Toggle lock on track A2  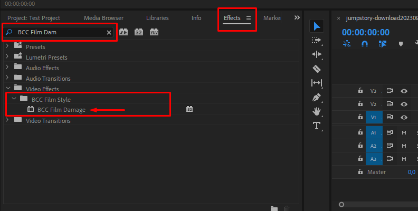pos(360,145)
